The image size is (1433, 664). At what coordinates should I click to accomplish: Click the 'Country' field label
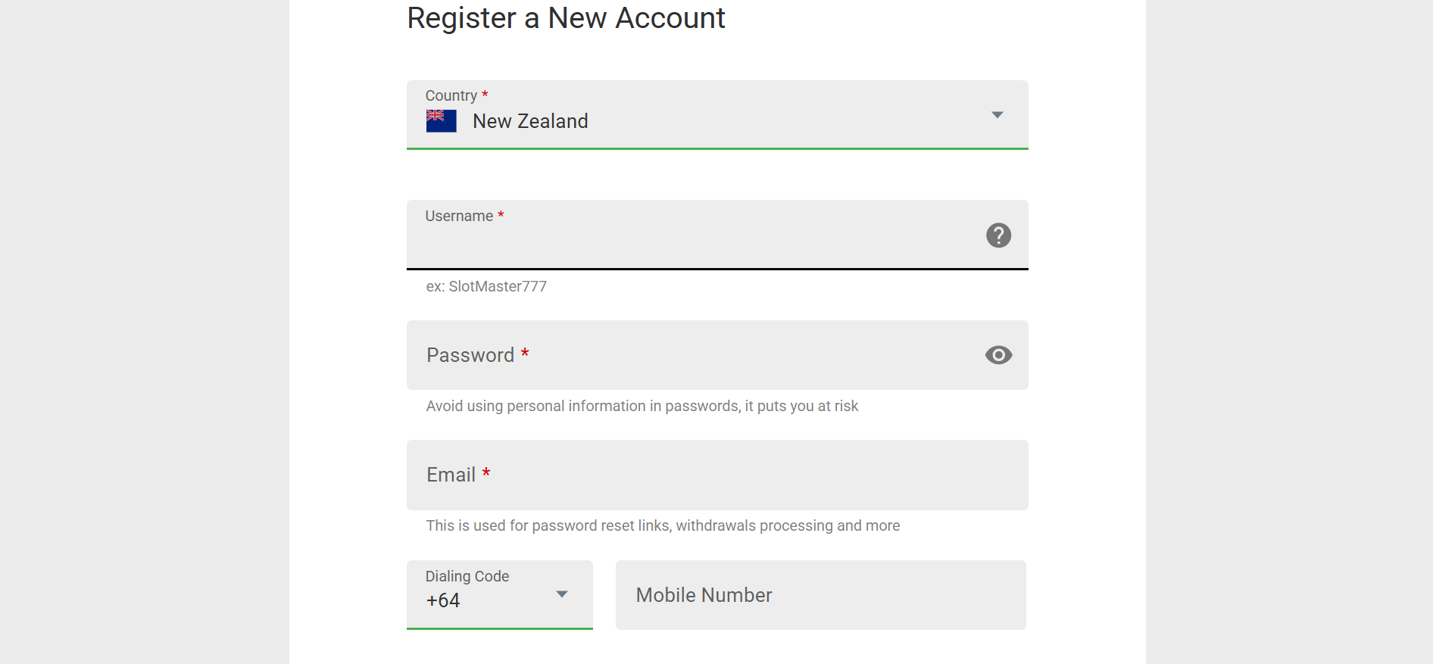point(451,95)
